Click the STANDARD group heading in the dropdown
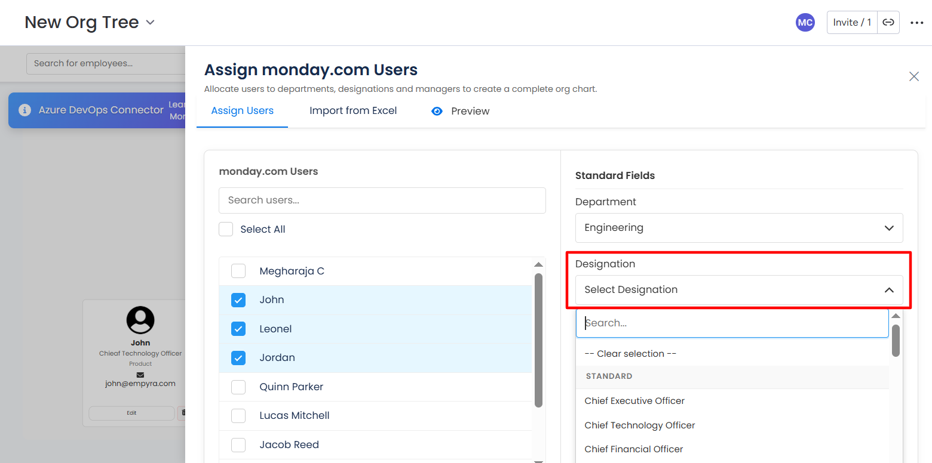 point(609,376)
